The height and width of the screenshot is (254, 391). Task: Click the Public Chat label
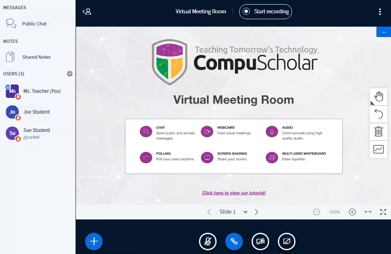[x=34, y=24]
